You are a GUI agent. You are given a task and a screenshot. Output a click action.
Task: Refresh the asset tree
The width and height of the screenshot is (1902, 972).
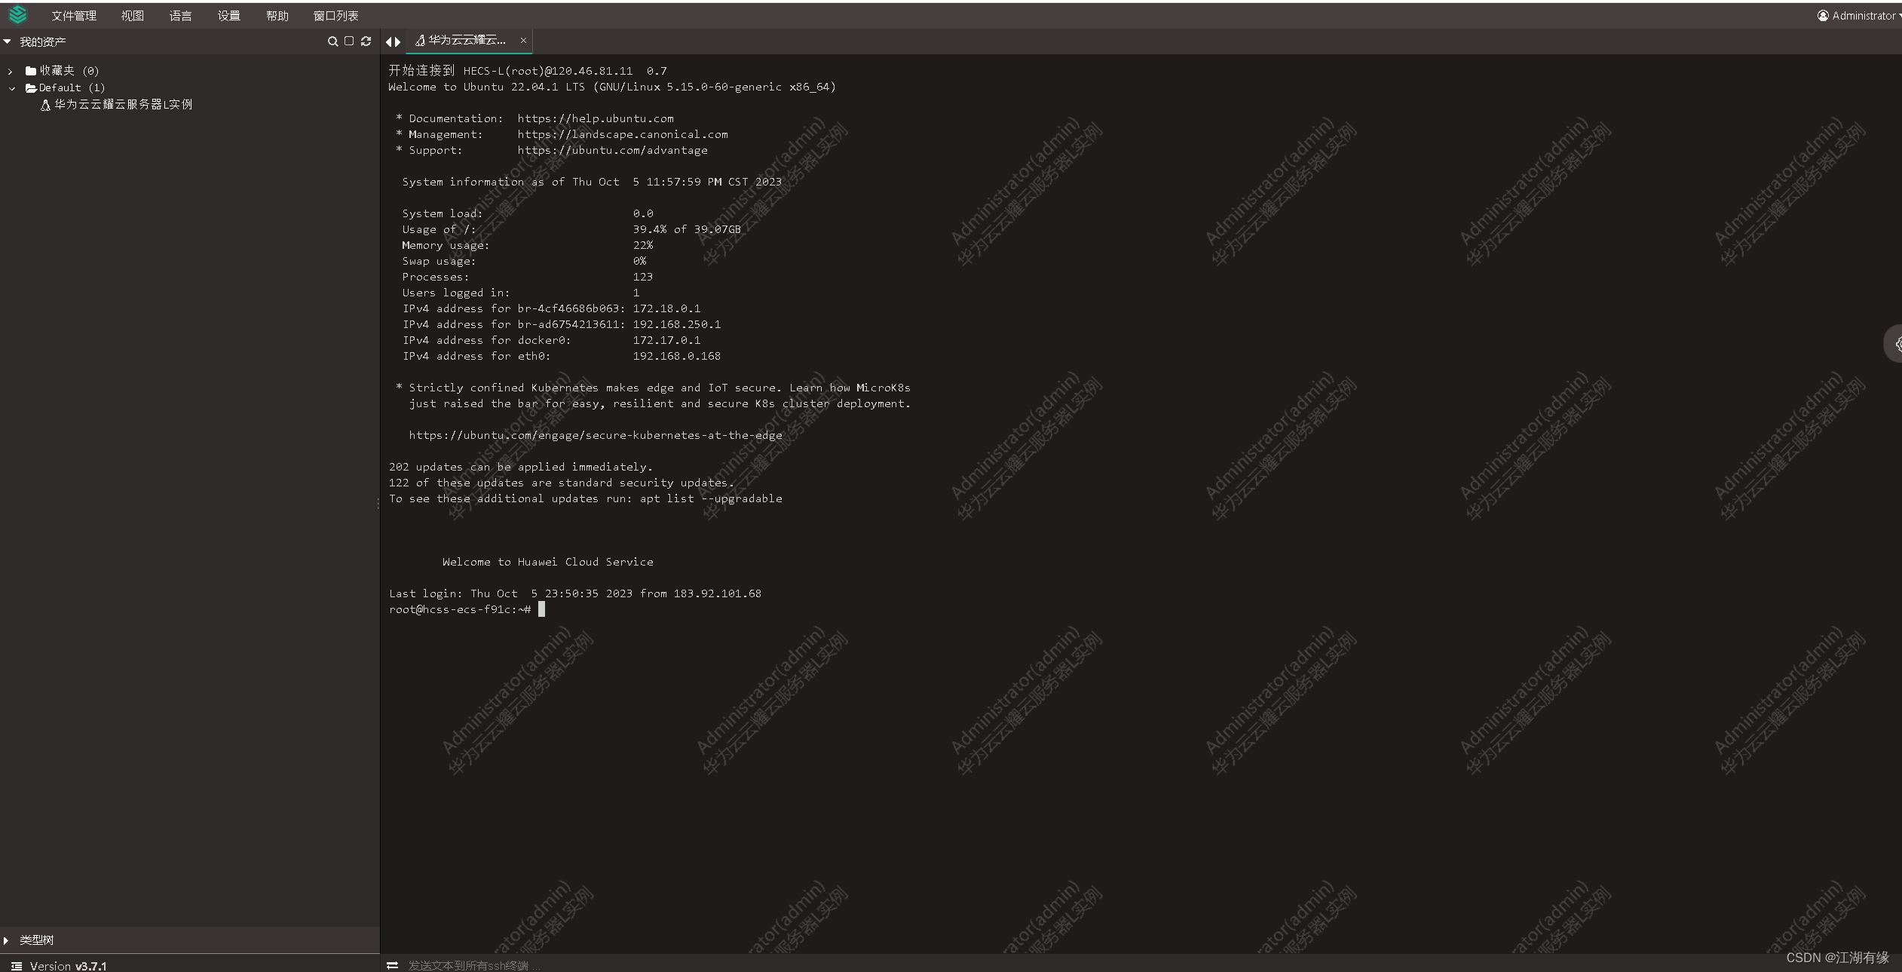(366, 41)
